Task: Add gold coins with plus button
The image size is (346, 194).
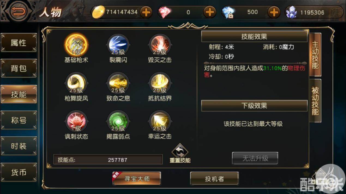Action: (146, 12)
